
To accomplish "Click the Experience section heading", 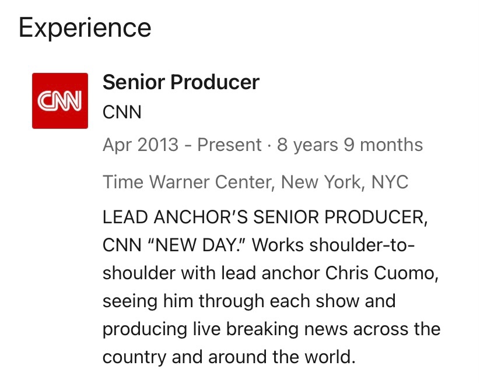I will 85,28.
